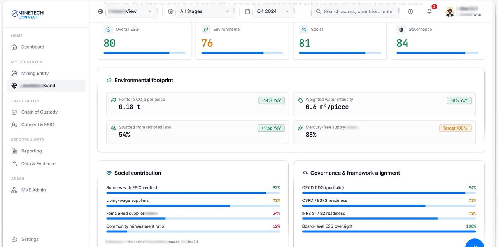Click the Overall ESG shield icon

pyautogui.click(x=109, y=29)
